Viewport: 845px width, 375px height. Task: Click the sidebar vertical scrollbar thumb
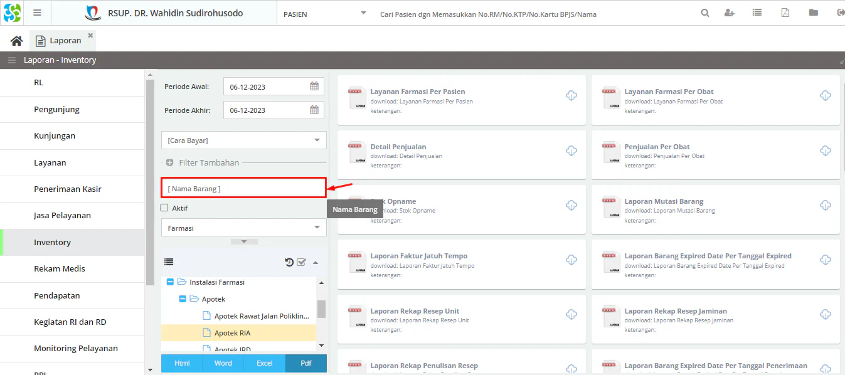(150, 182)
